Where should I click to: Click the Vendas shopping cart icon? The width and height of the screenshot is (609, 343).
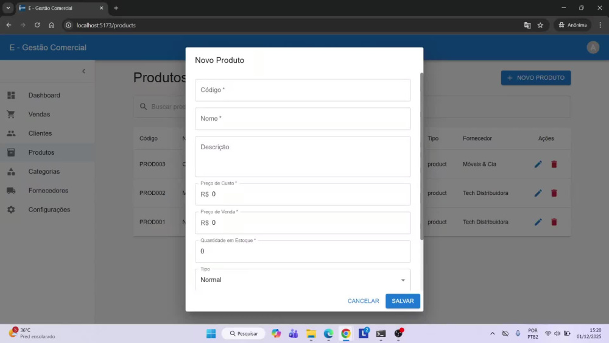[x=11, y=114]
